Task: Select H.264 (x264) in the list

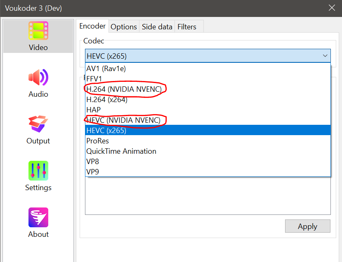Action: 107,99
